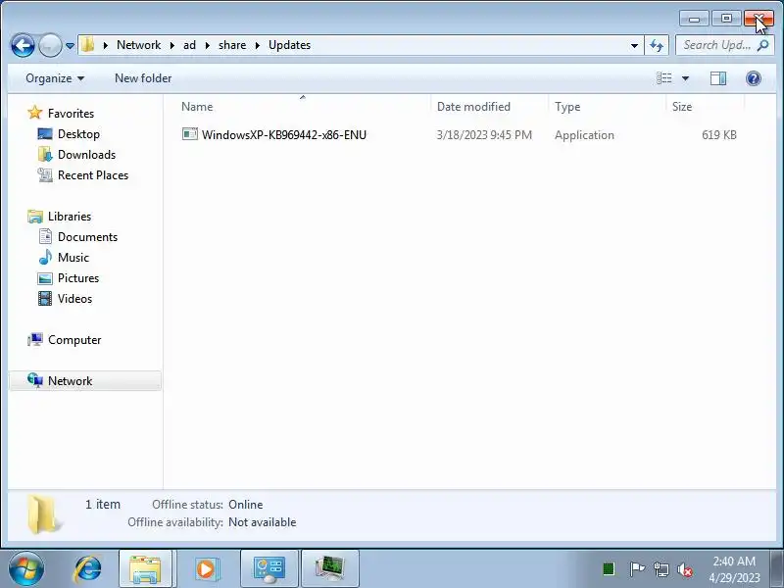Open the Organize menu

pyautogui.click(x=55, y=78)
